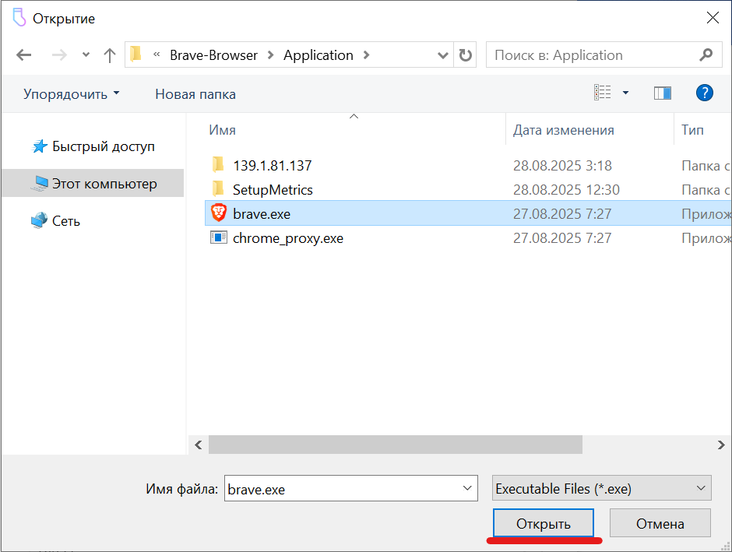
Task: Click the view layout icon
Action: pyautogui.click(x=603, y=93)
